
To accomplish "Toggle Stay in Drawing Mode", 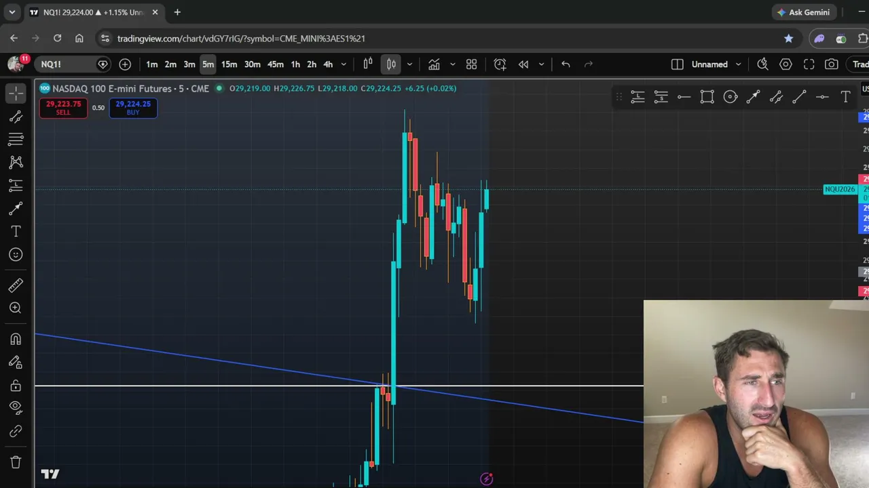I will (x=16, y=362).
